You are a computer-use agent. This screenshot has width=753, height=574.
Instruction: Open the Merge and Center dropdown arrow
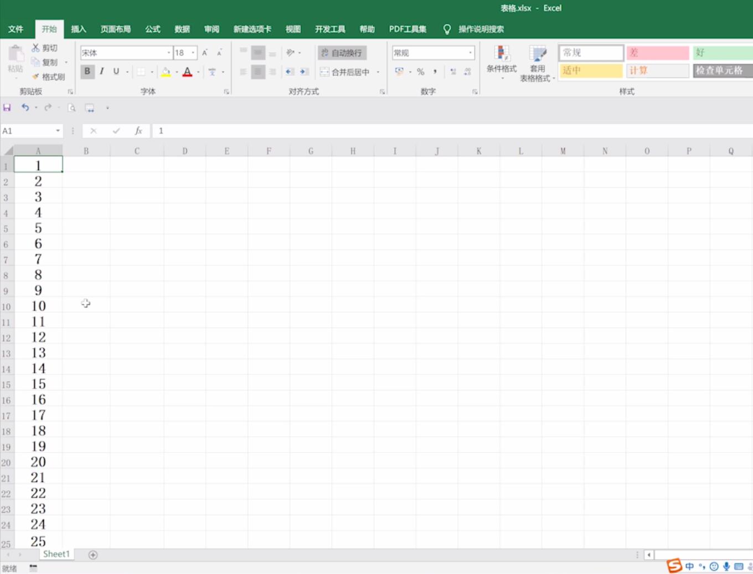click(x=378, y=72)
